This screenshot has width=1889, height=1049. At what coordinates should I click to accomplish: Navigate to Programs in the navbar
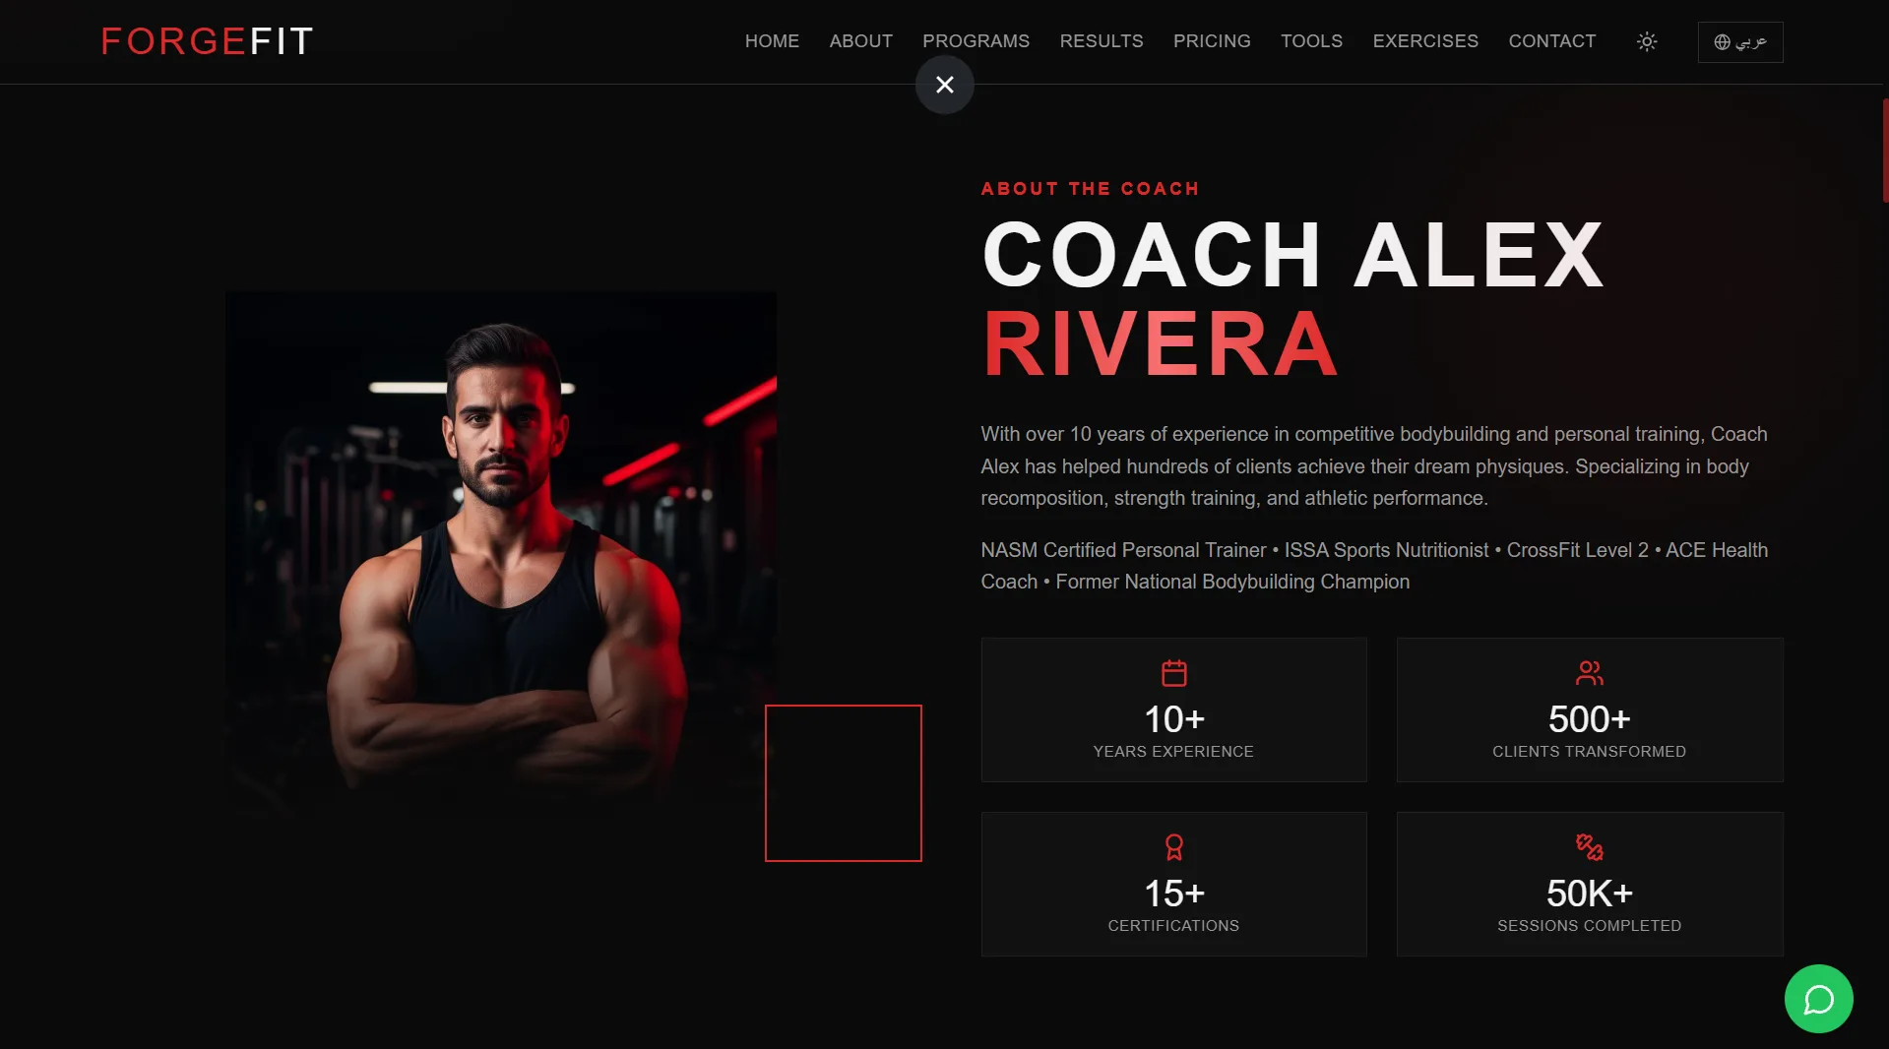tap(976, 41)
